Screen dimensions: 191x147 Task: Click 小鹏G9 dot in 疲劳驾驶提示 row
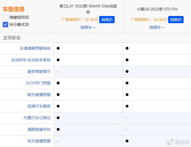pyautogui.click(x=127, y=71)
